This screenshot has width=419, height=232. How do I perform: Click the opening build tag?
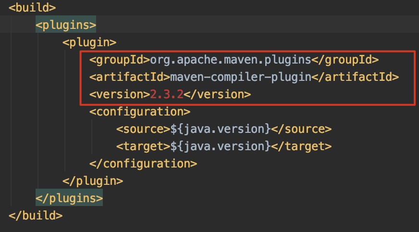(32, 8)
